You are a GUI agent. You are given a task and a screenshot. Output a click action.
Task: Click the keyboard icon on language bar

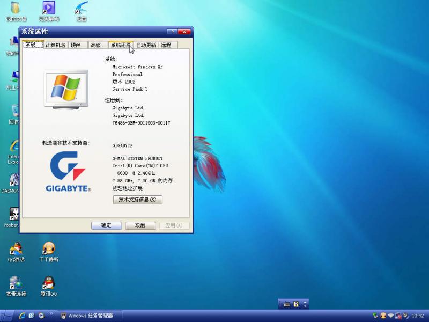click(287, 304)
